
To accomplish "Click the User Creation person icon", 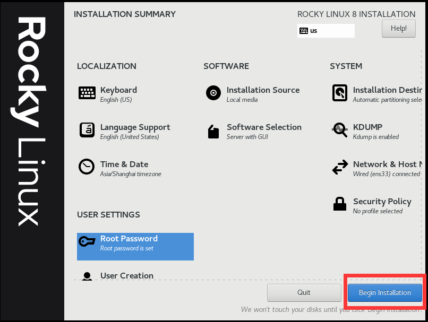I will (x=87, y=276).
